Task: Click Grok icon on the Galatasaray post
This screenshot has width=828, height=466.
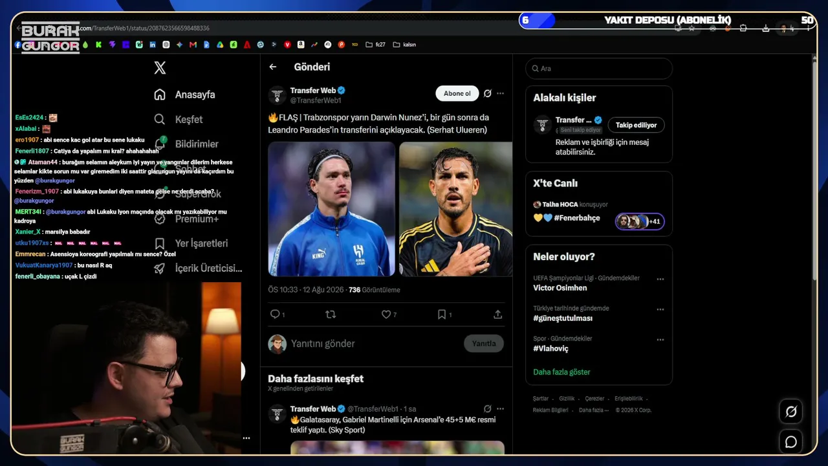Action: pos(488,409)
